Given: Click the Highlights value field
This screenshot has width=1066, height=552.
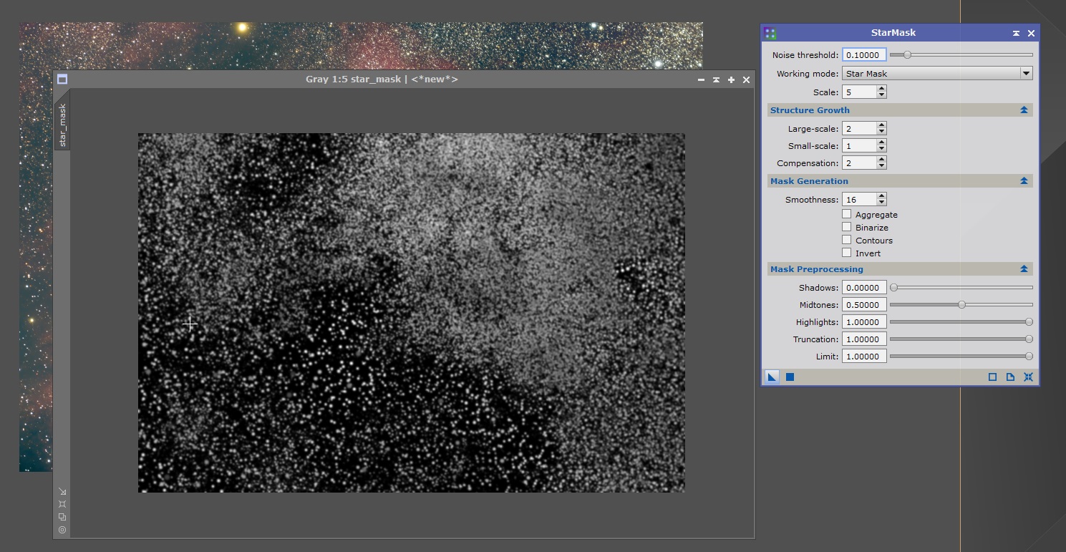Looking at the screenshot, I should 864,322.
